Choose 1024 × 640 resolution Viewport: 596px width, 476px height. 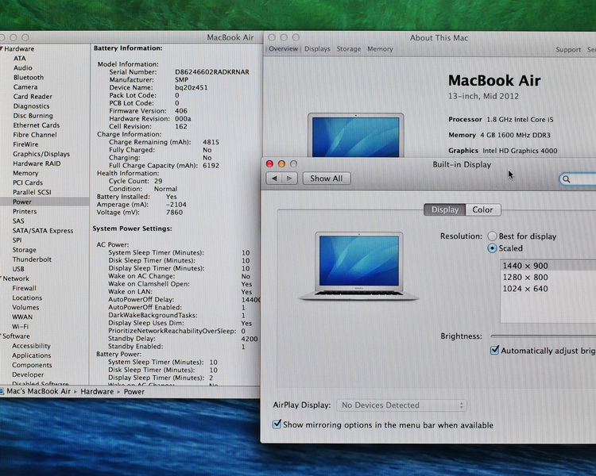548,289
